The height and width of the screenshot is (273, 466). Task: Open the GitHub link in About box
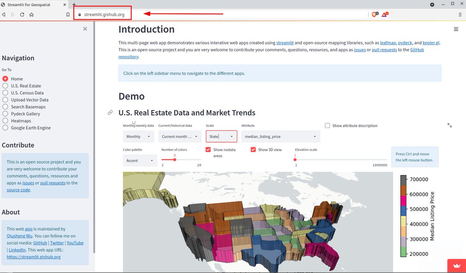(40, 243)
